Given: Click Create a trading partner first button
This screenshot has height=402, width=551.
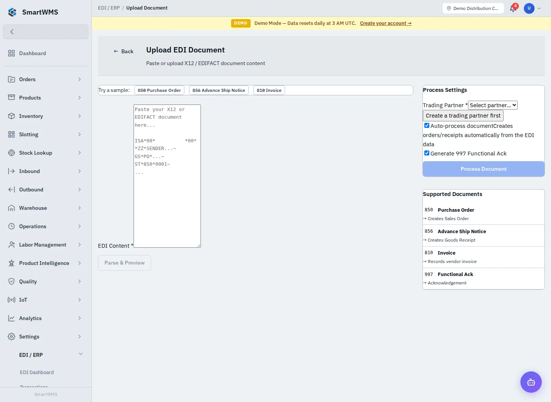Looking at the screenshot, I should pyautogui.click(x=463, y=116).
